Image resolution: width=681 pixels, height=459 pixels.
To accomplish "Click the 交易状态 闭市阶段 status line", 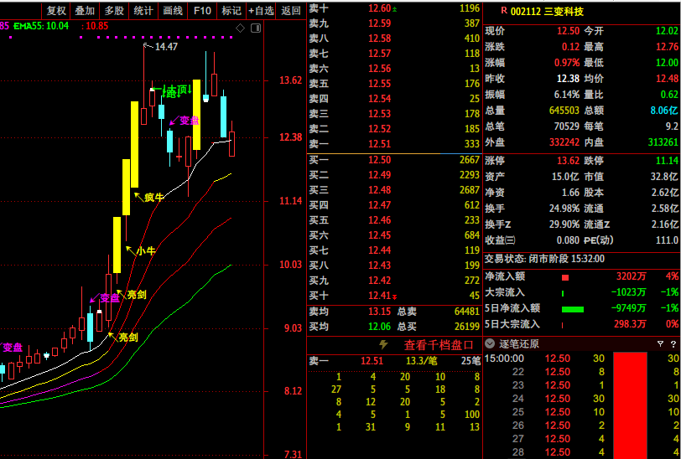I will pos(544,259).
